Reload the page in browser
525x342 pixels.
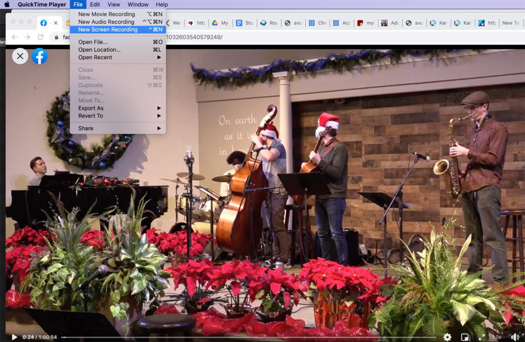pos(41,37)
